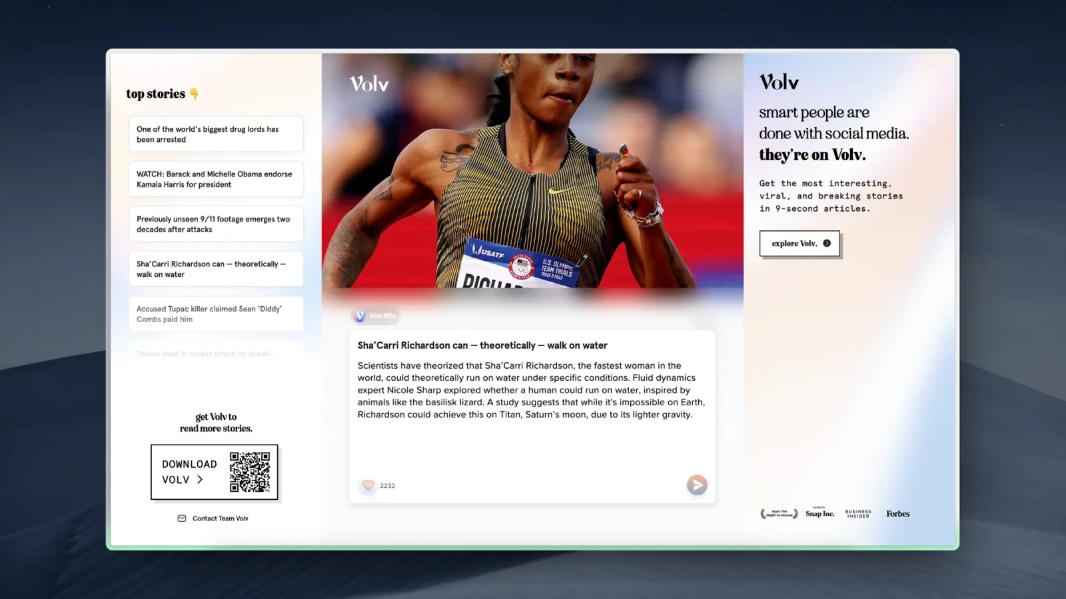The width and height of the screenshot is (1066, 599).
Task: Click the arrow icon in explore Volv button
Action: [x=827, y=244]
